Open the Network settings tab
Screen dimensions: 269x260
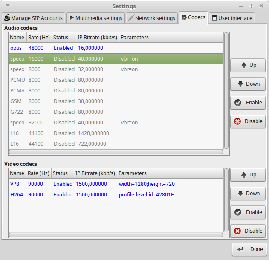151,18
